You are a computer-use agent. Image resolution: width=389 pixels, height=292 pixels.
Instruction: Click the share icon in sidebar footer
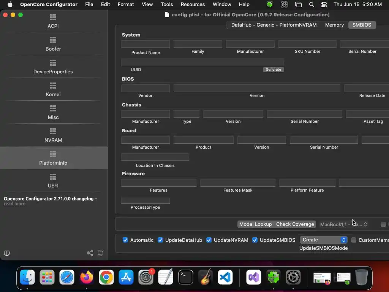pos(90,253)
